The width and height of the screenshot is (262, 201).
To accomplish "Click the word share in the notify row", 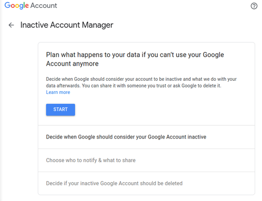I will pyautogui.click(x=129, y=160).
